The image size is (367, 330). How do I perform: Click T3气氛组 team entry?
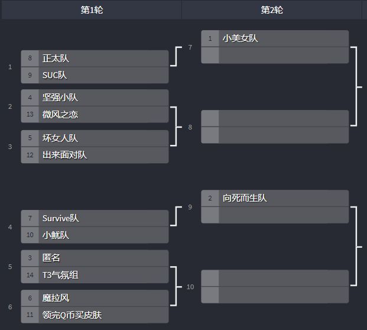tap(95, 275)
